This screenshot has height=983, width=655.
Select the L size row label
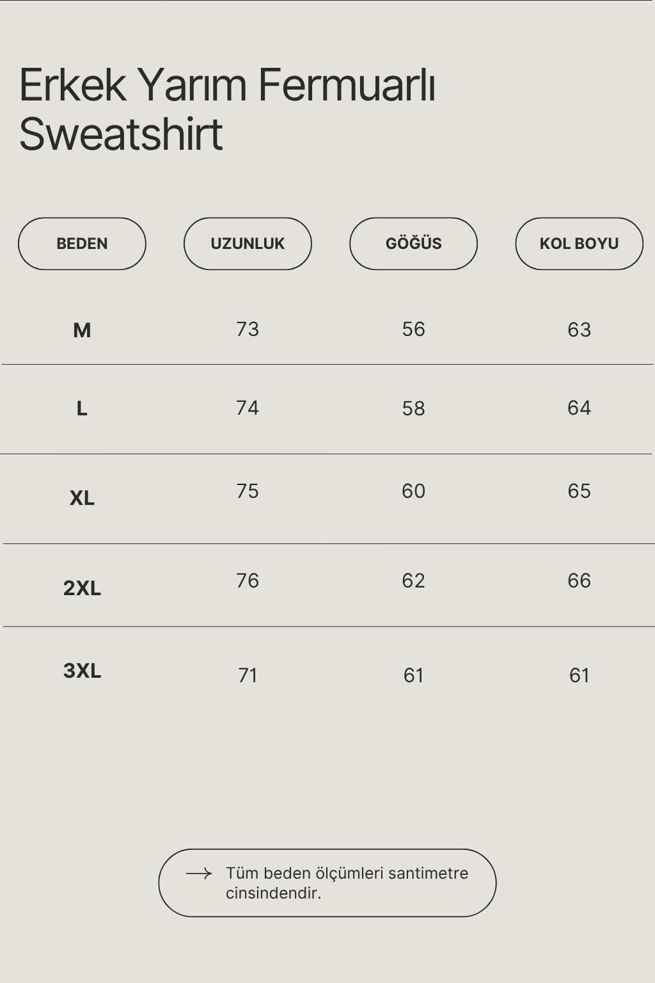[82, 408]
